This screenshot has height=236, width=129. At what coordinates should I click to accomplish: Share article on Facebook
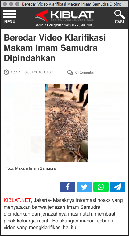click(68, 187)
